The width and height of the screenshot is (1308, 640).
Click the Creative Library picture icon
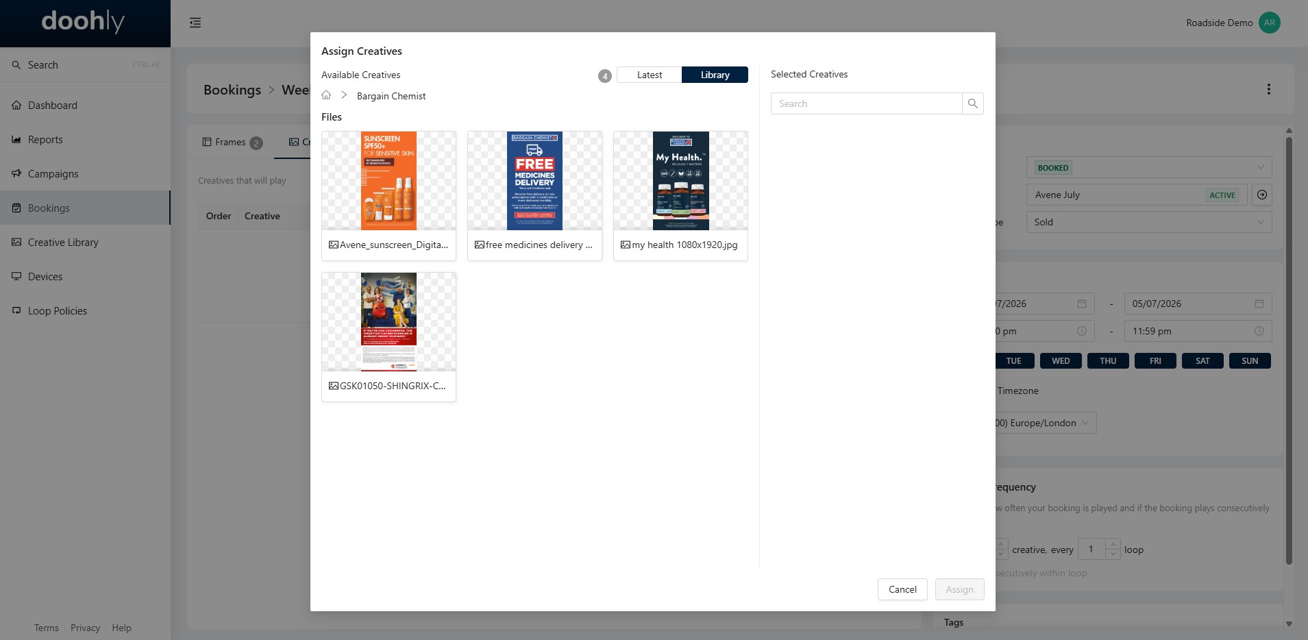16,243
